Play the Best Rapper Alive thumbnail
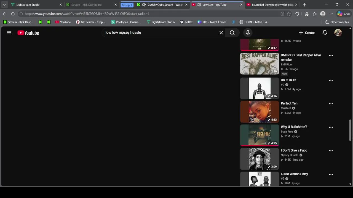The width and height of the screenshot is (353, 198). (260, 64)
